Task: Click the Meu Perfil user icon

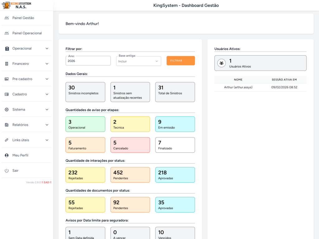Action: [7, 155]
